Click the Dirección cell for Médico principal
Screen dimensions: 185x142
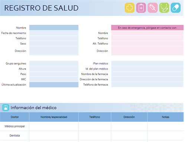pos(129,126)
